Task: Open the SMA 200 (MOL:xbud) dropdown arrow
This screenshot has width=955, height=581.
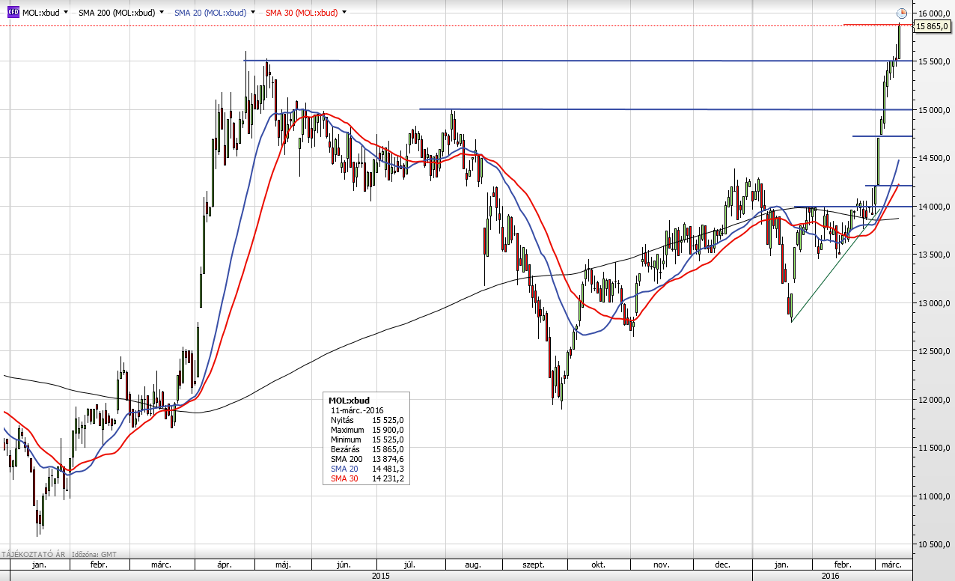Action: pos(162,13)
